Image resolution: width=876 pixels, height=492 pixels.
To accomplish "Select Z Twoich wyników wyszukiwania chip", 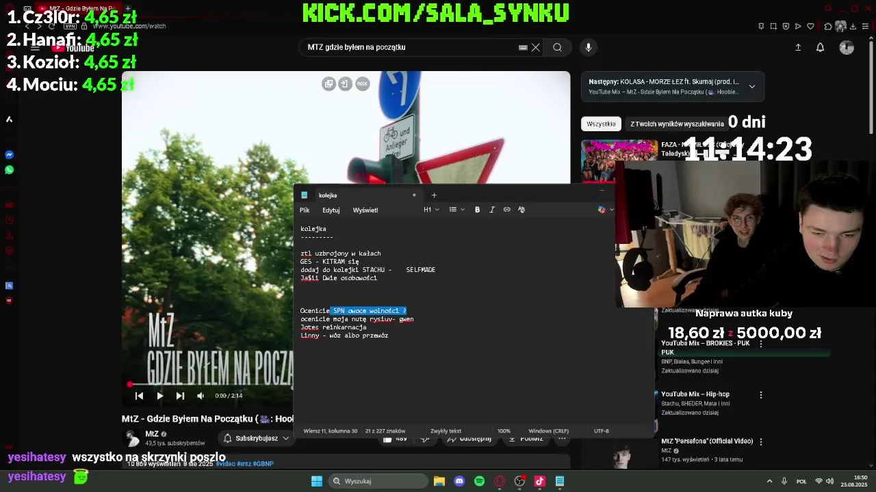I will [677, 124].
